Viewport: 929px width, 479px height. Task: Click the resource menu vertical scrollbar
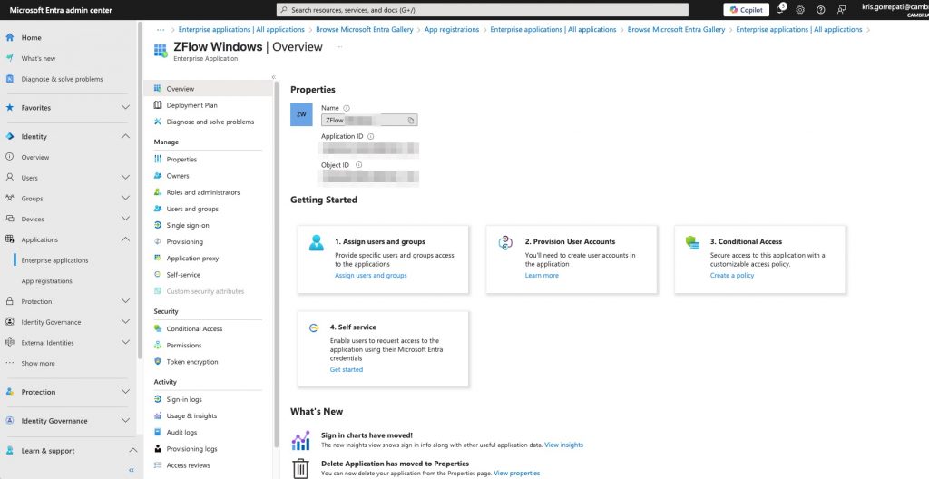[x=276, y=264]
